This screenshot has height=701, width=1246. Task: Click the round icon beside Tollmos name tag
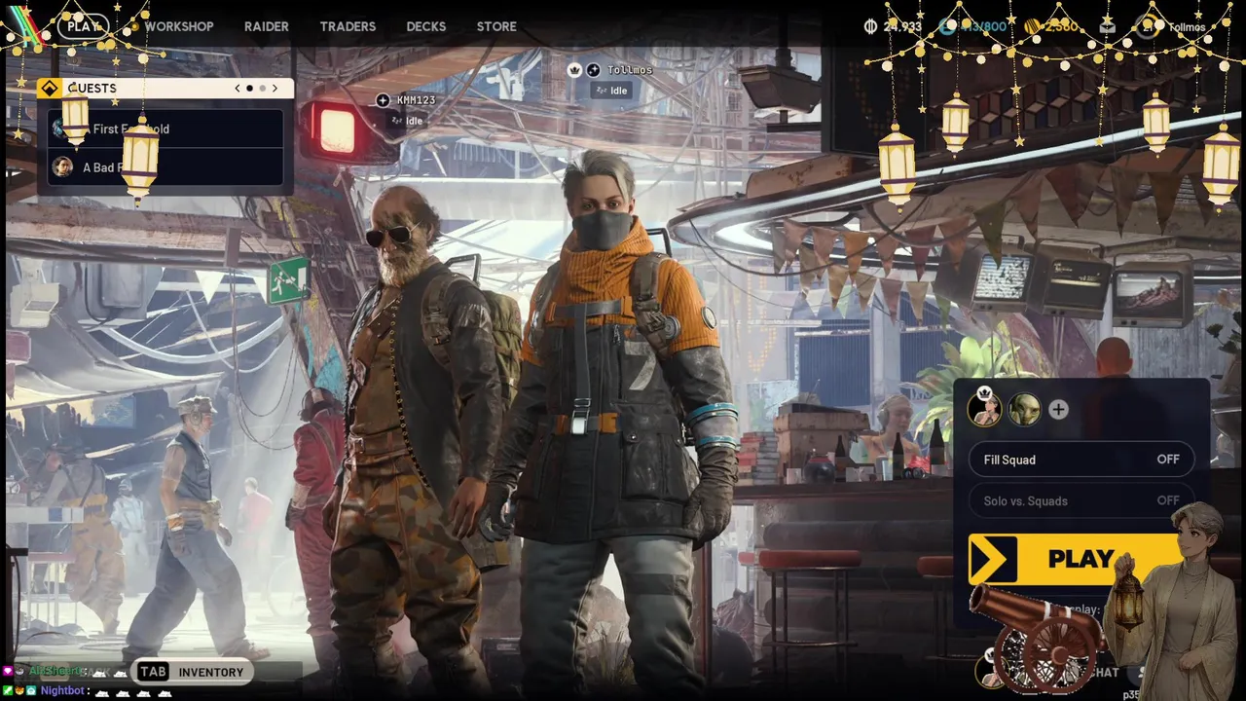pyautogui.click(x=593, y=70)
